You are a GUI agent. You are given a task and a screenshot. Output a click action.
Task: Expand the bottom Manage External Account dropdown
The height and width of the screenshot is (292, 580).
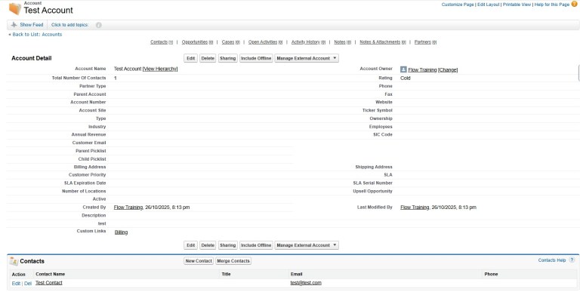(307, 245)
